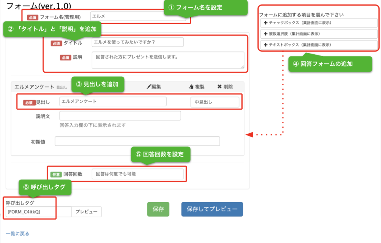The image size is (381, 243).
Task: Click the 呼び出しタグ label
Action: [20, 203]
